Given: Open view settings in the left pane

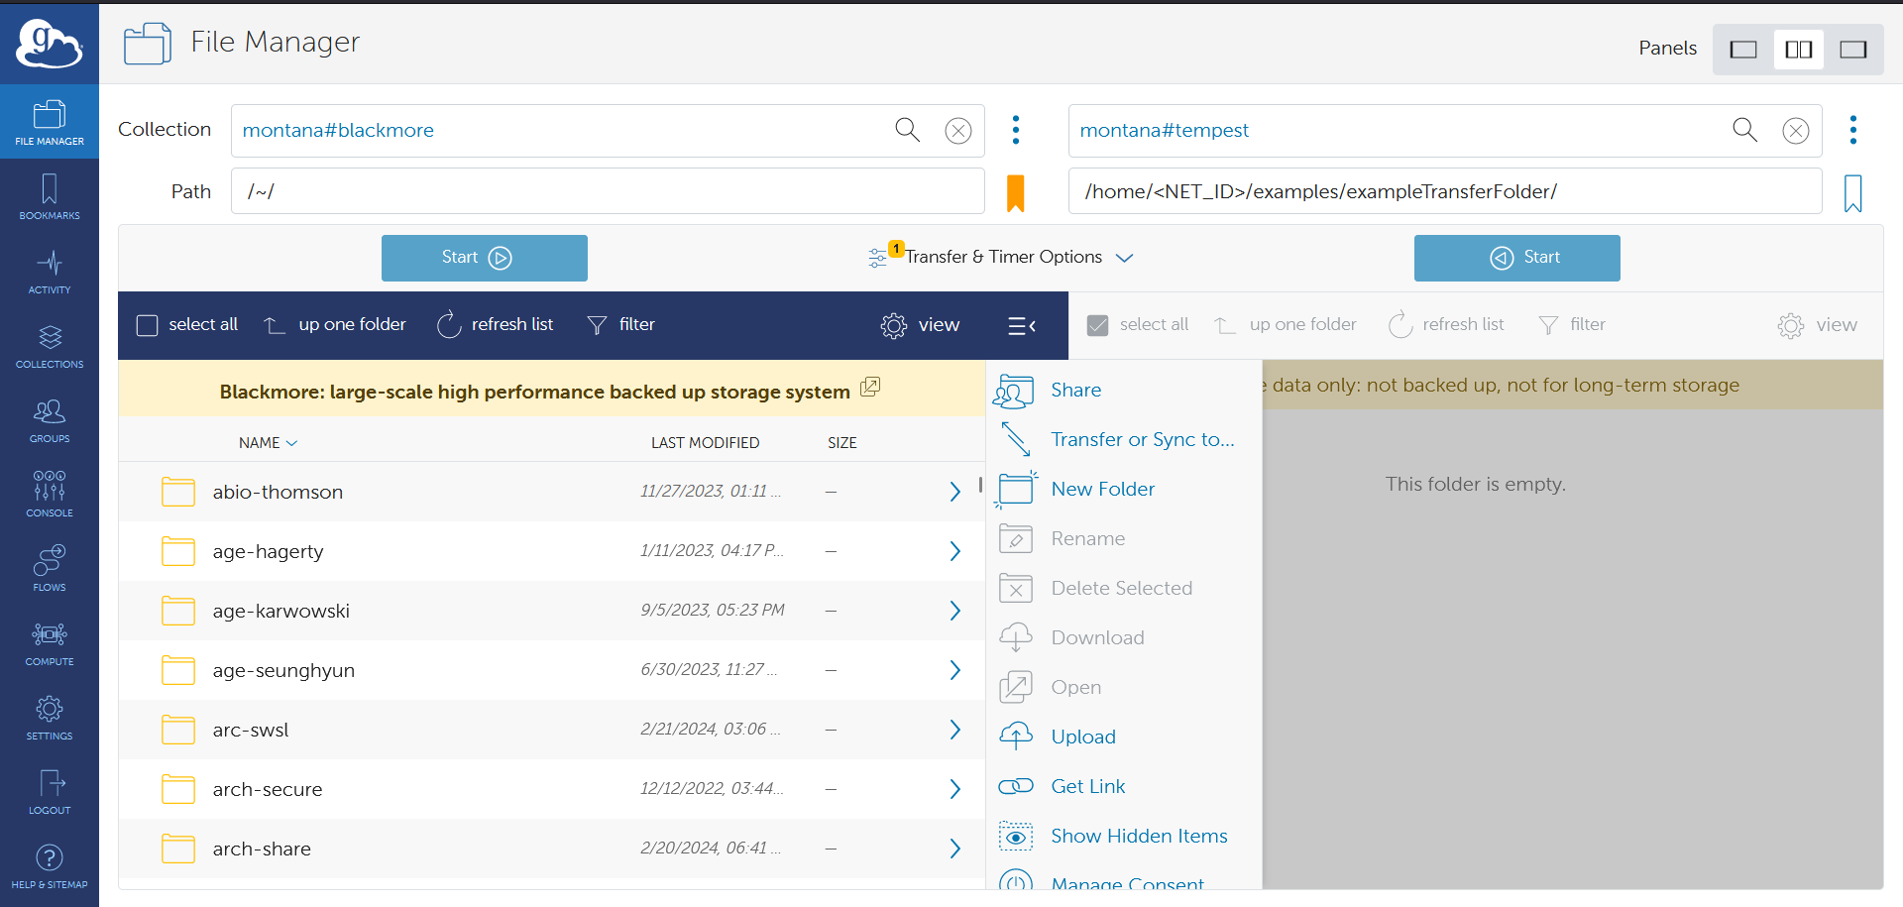Looking at the screenshot, I should (x=920, y=325).
